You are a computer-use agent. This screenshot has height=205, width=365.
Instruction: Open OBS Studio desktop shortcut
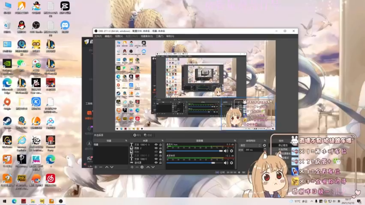[36, 27]
